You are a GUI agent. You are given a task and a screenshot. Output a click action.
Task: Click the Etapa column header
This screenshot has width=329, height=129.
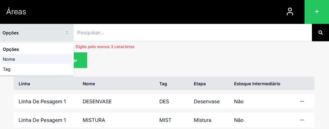click(200, 84)
